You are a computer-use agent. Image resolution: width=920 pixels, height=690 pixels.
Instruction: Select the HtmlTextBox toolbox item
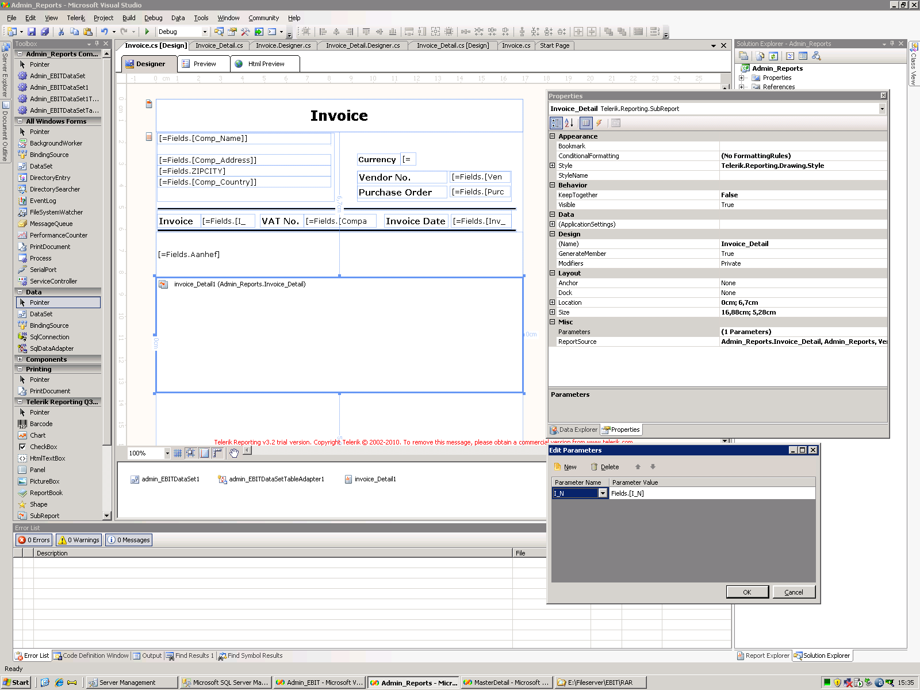click(47, 458)
